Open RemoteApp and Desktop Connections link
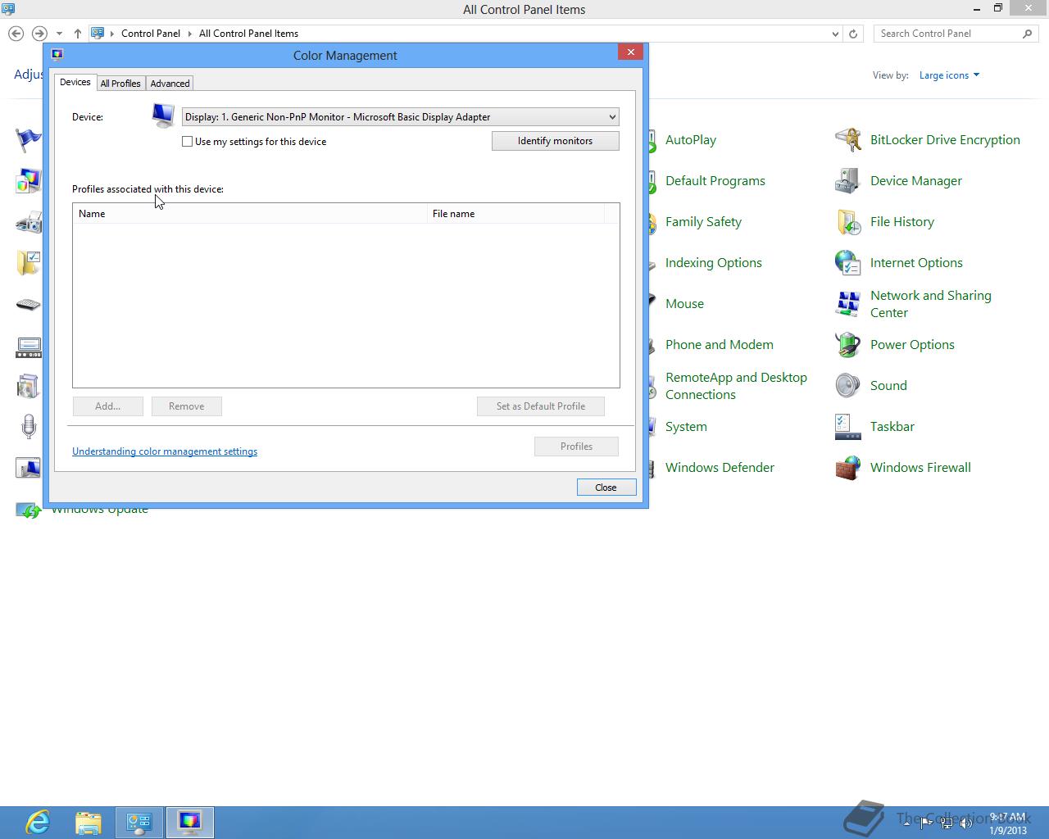Viewport: 1049px width, 839px height. (x=736, y=386)
